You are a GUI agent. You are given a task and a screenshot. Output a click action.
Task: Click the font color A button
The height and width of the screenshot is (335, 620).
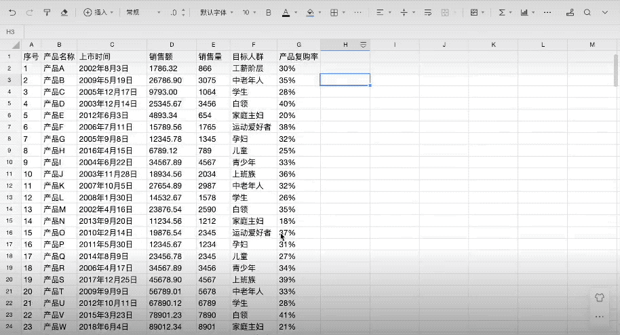(286, 12)
